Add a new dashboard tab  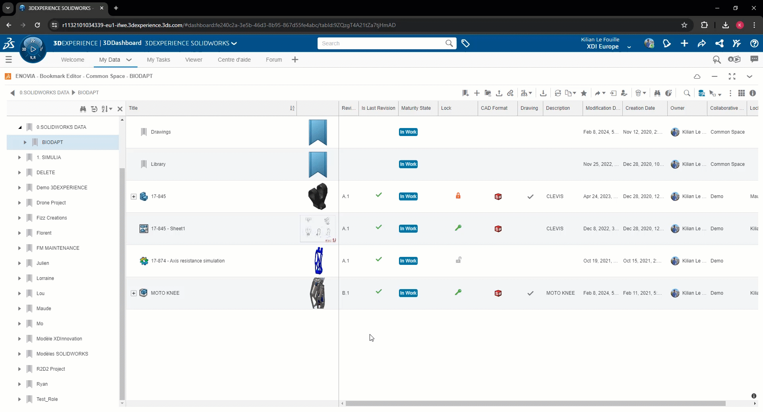(295, 60)
